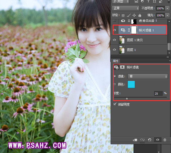Click the lock transparent pixels icon
The image size is (171, 153).
123,15
